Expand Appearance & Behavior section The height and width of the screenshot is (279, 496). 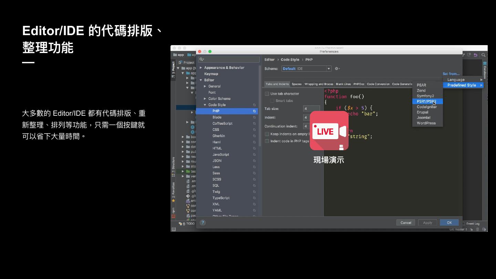[201, 68]
